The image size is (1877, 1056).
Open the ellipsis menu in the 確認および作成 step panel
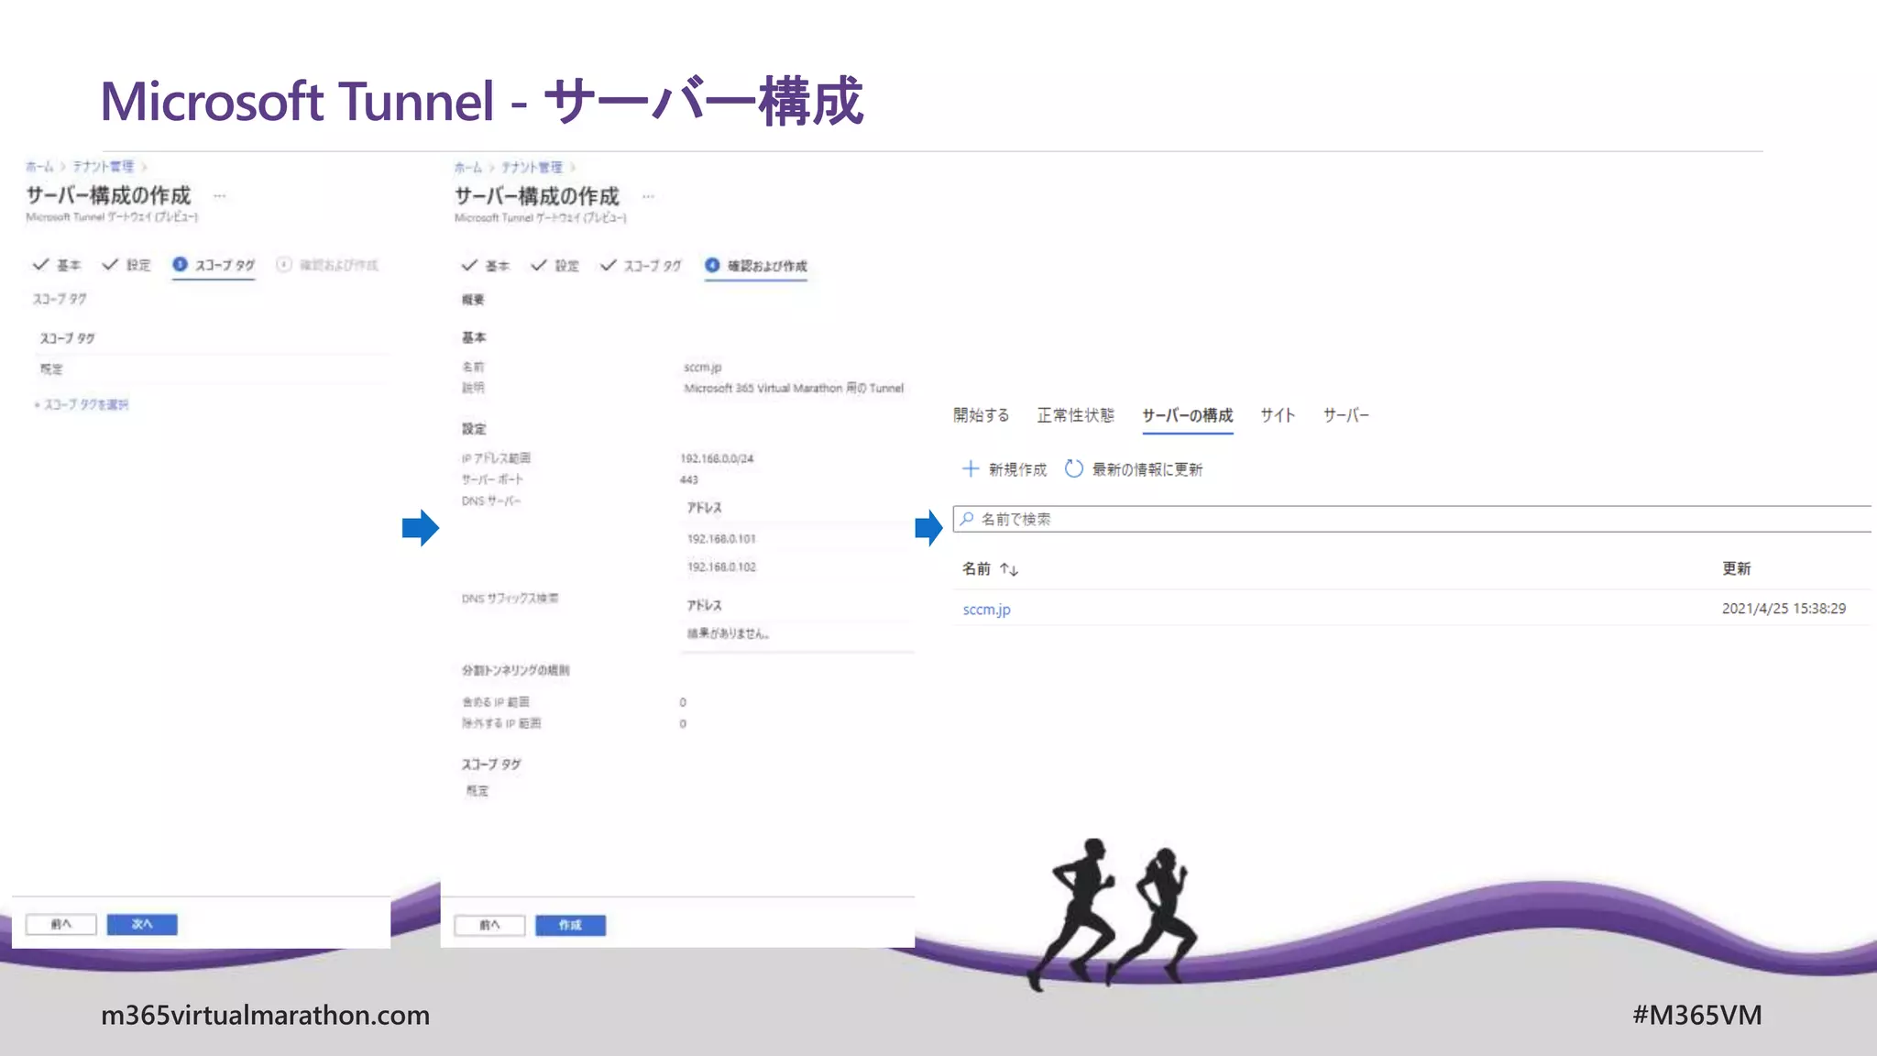coord(649,197)
